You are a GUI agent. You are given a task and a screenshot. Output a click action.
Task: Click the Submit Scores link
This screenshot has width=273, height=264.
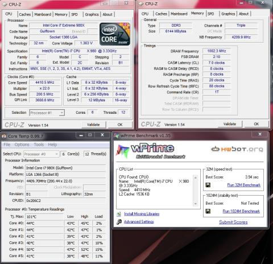coord(233,222)
